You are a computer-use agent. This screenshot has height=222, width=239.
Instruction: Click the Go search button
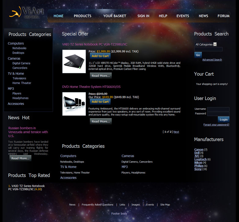pos(198,55)
